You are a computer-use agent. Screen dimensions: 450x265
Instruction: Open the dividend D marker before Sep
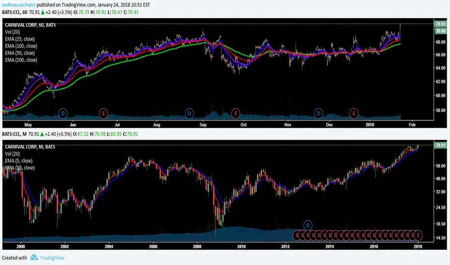tap(189, 113)
